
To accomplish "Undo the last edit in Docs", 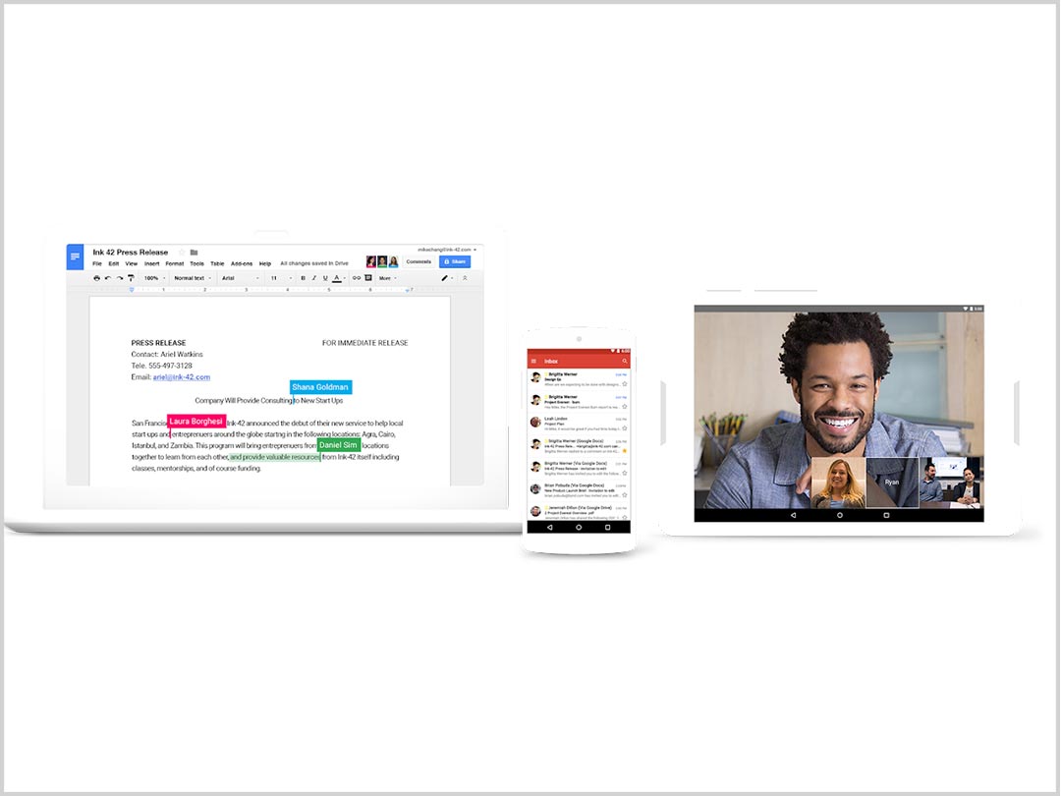I will point(107,278).
